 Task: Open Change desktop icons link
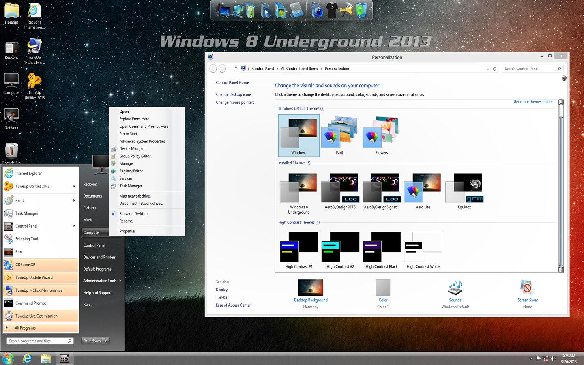(x=234, y=94)
